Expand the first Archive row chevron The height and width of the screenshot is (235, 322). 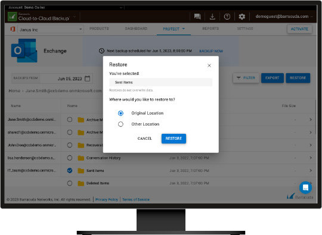[311, 120]
